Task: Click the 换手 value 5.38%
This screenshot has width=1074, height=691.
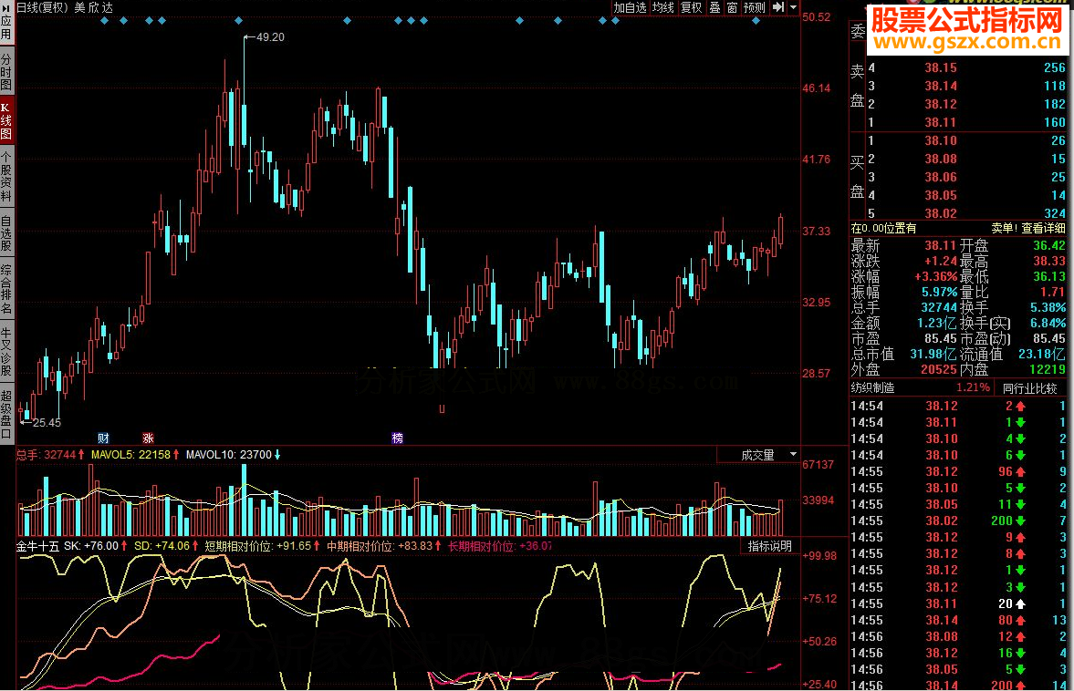Action: click(1048, 307)
